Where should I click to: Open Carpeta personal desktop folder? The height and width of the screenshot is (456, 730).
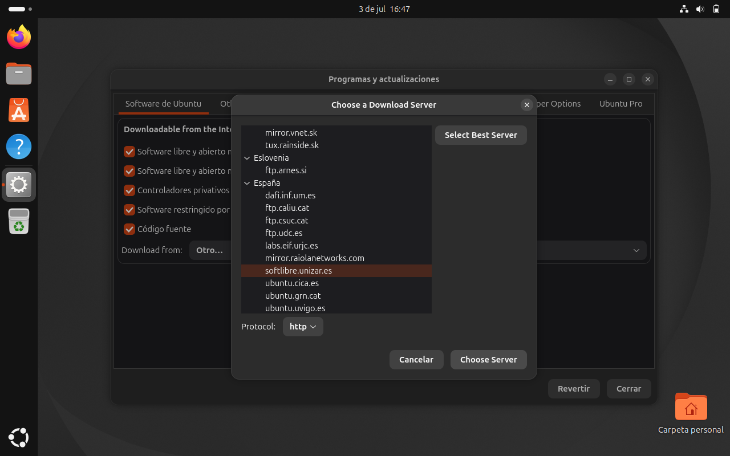click(691, 414)
